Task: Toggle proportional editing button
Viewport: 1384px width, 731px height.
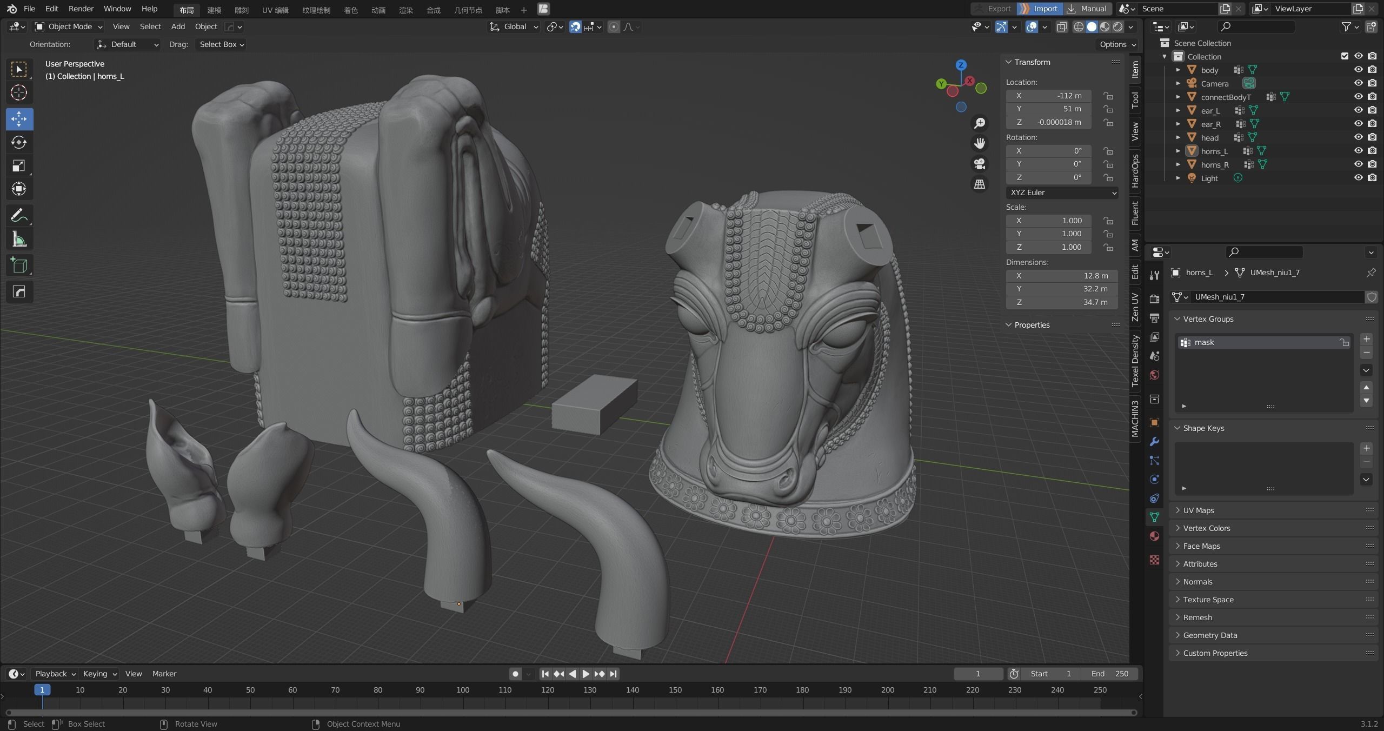Action: click(614, 26)
